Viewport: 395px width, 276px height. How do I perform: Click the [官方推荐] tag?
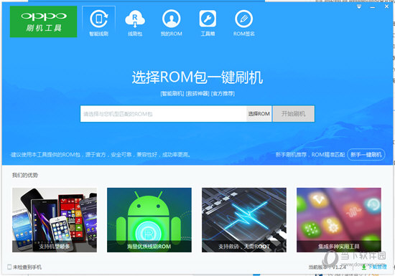(x=223, y=94)
